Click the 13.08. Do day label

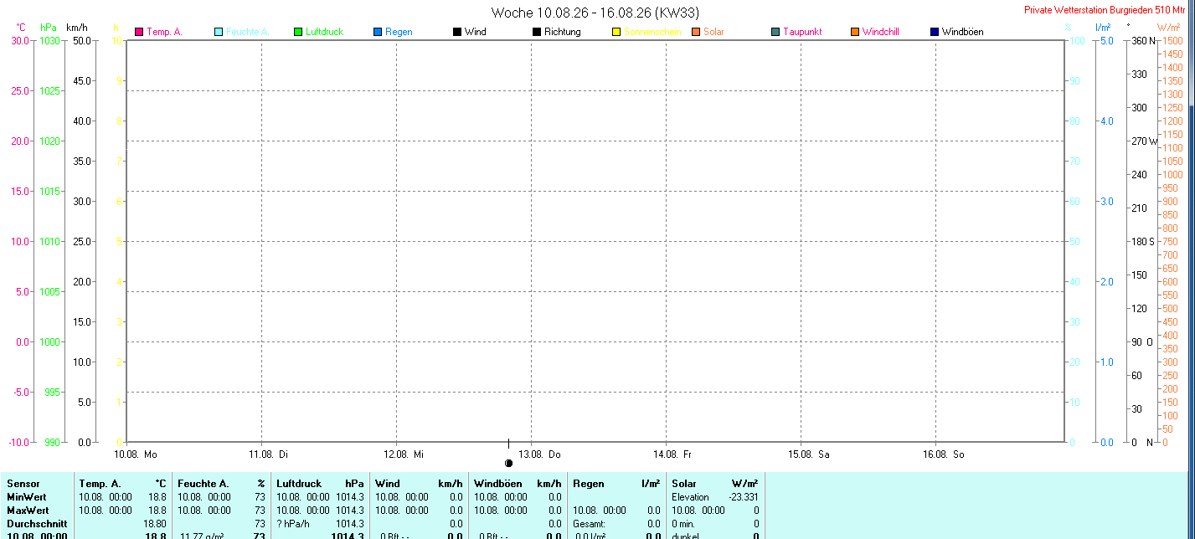coord(539,454)
